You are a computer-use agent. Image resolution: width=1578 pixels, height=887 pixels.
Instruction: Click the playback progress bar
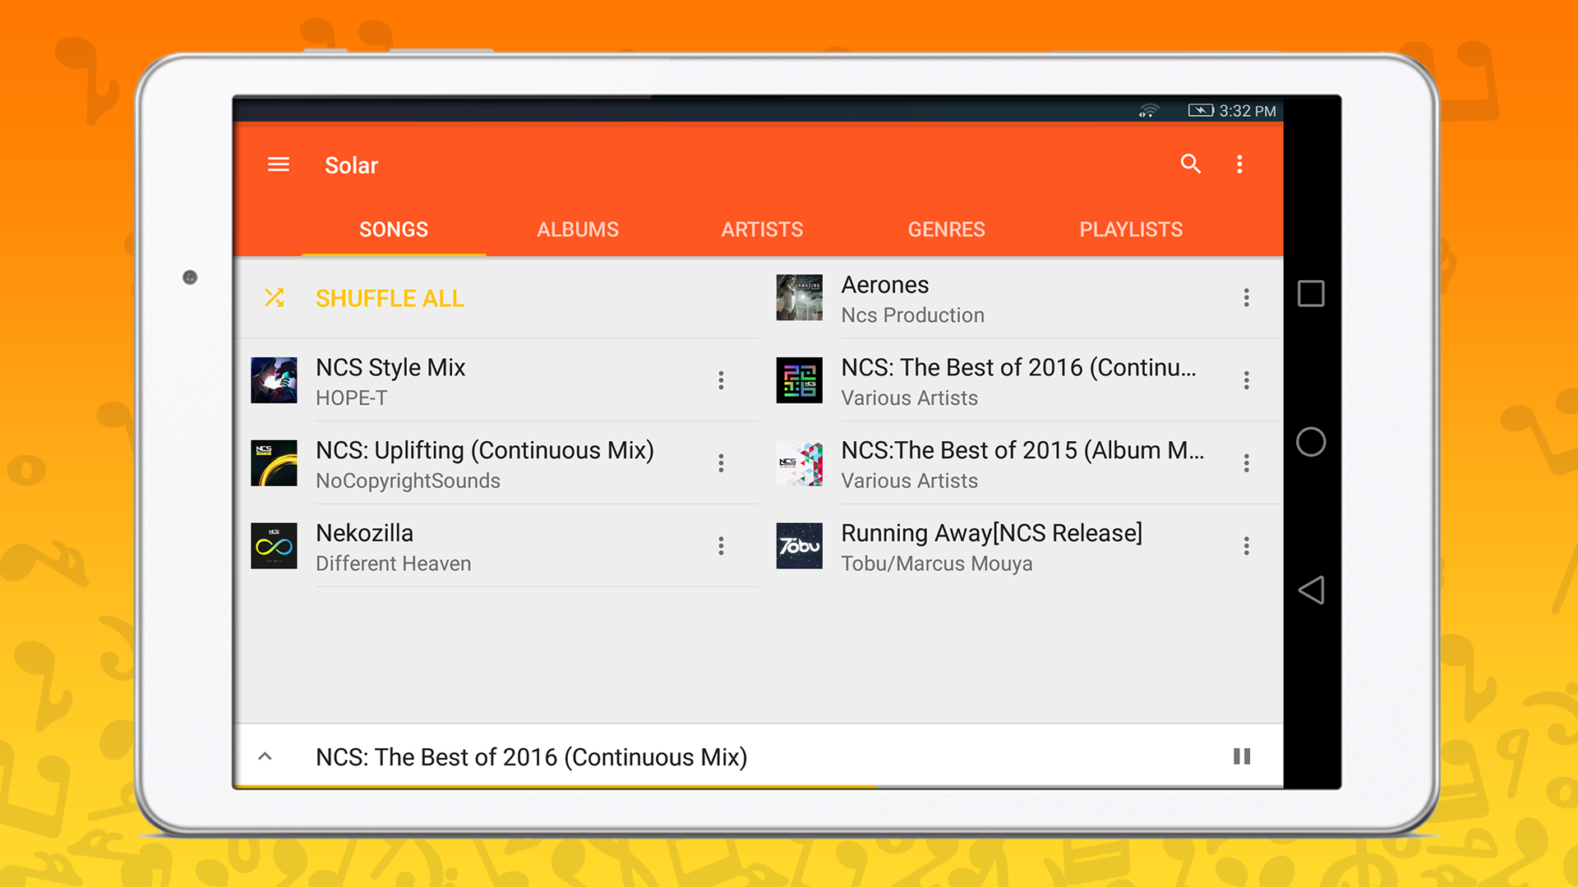point(758,787)
